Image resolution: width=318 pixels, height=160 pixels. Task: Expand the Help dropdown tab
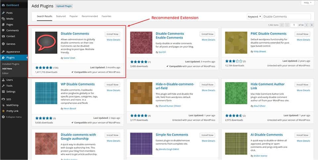pos(308,3)
